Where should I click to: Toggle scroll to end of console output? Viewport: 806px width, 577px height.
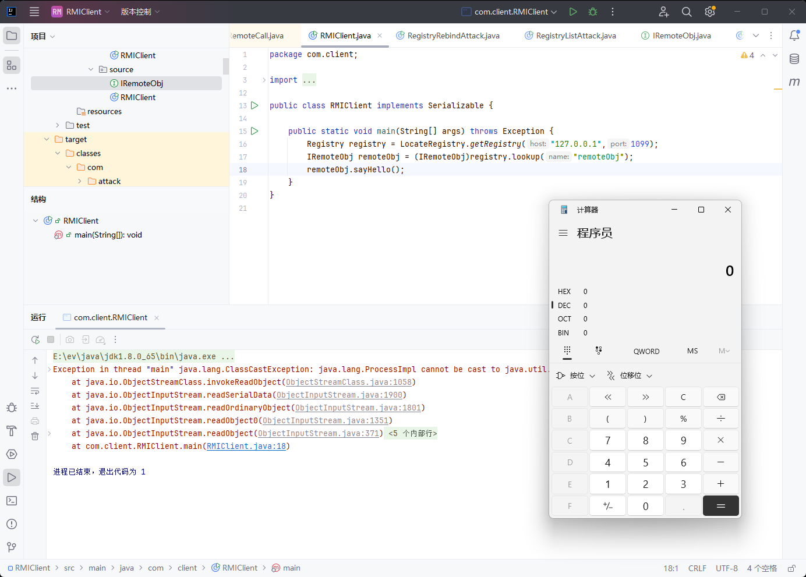tap(35, 406)
